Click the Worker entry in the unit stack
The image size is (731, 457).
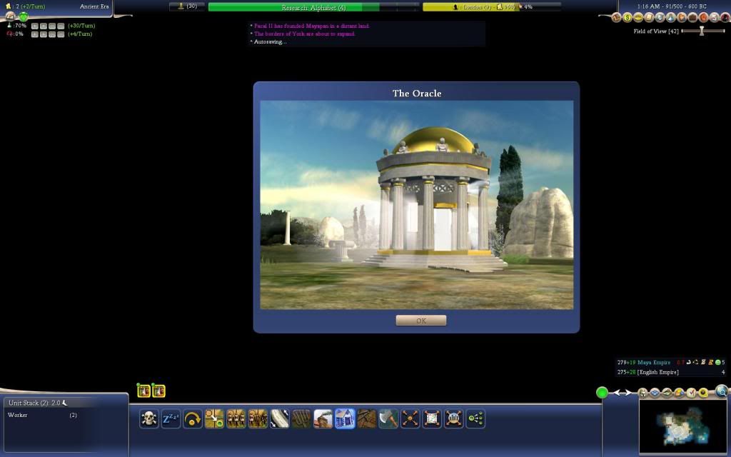coord(42,415)
